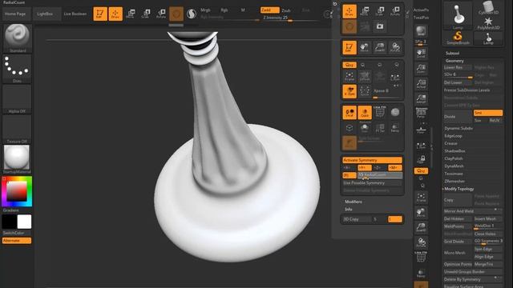Open the Home Page tab
The image size is (513, 288).
[x=15, y=14]
